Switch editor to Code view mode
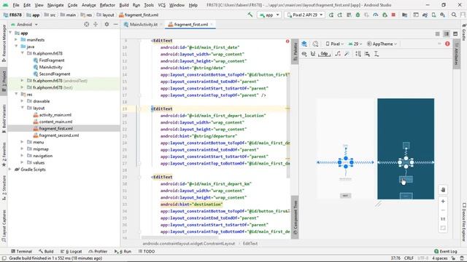 coord(437,34)
